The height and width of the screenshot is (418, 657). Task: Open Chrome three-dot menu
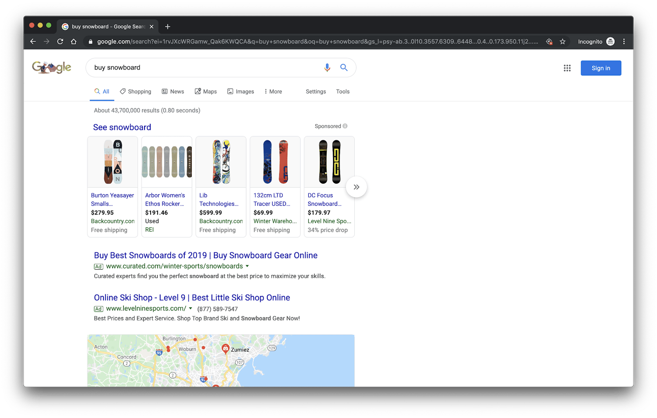(624, 42)
